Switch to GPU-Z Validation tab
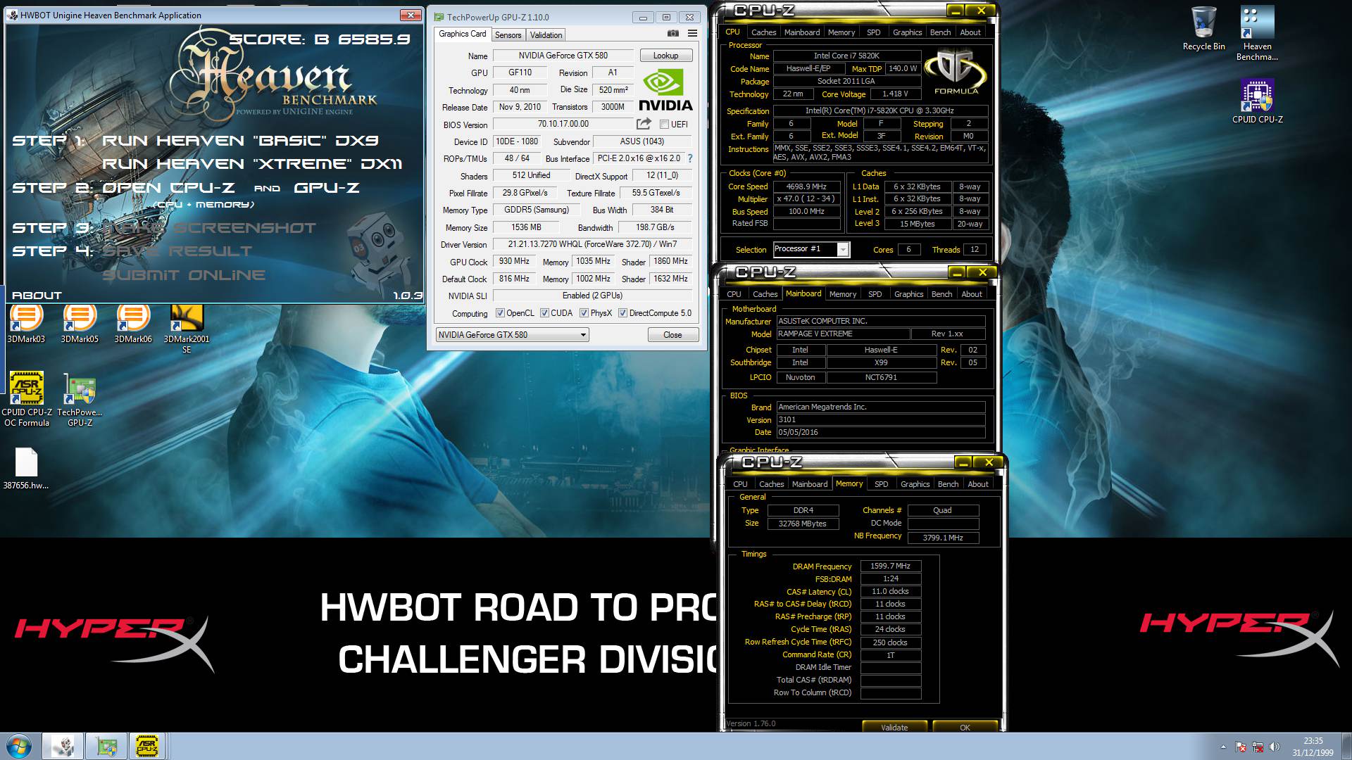 [546, 34]
